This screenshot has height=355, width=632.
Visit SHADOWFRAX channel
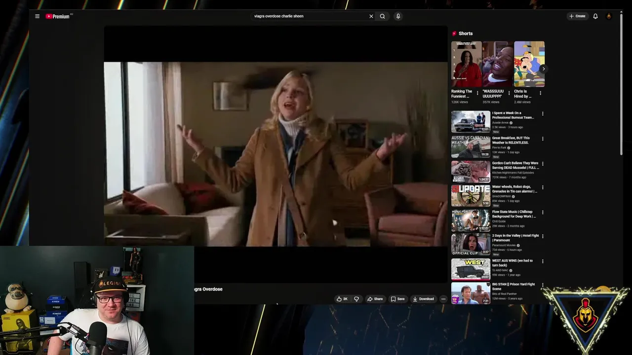(x=502, y=196)
